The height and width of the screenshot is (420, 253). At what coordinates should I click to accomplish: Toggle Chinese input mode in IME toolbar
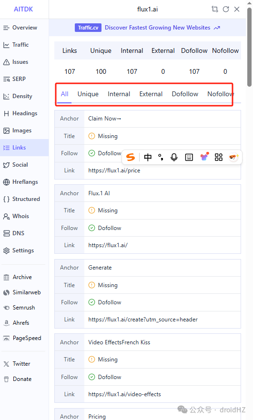(x=148, y=157)
